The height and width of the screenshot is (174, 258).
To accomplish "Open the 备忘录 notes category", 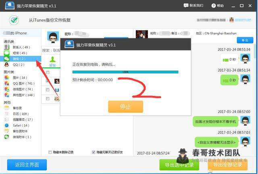I will coord(13,108).
